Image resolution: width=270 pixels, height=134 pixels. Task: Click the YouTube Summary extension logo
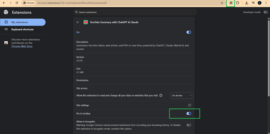(85, 22)
